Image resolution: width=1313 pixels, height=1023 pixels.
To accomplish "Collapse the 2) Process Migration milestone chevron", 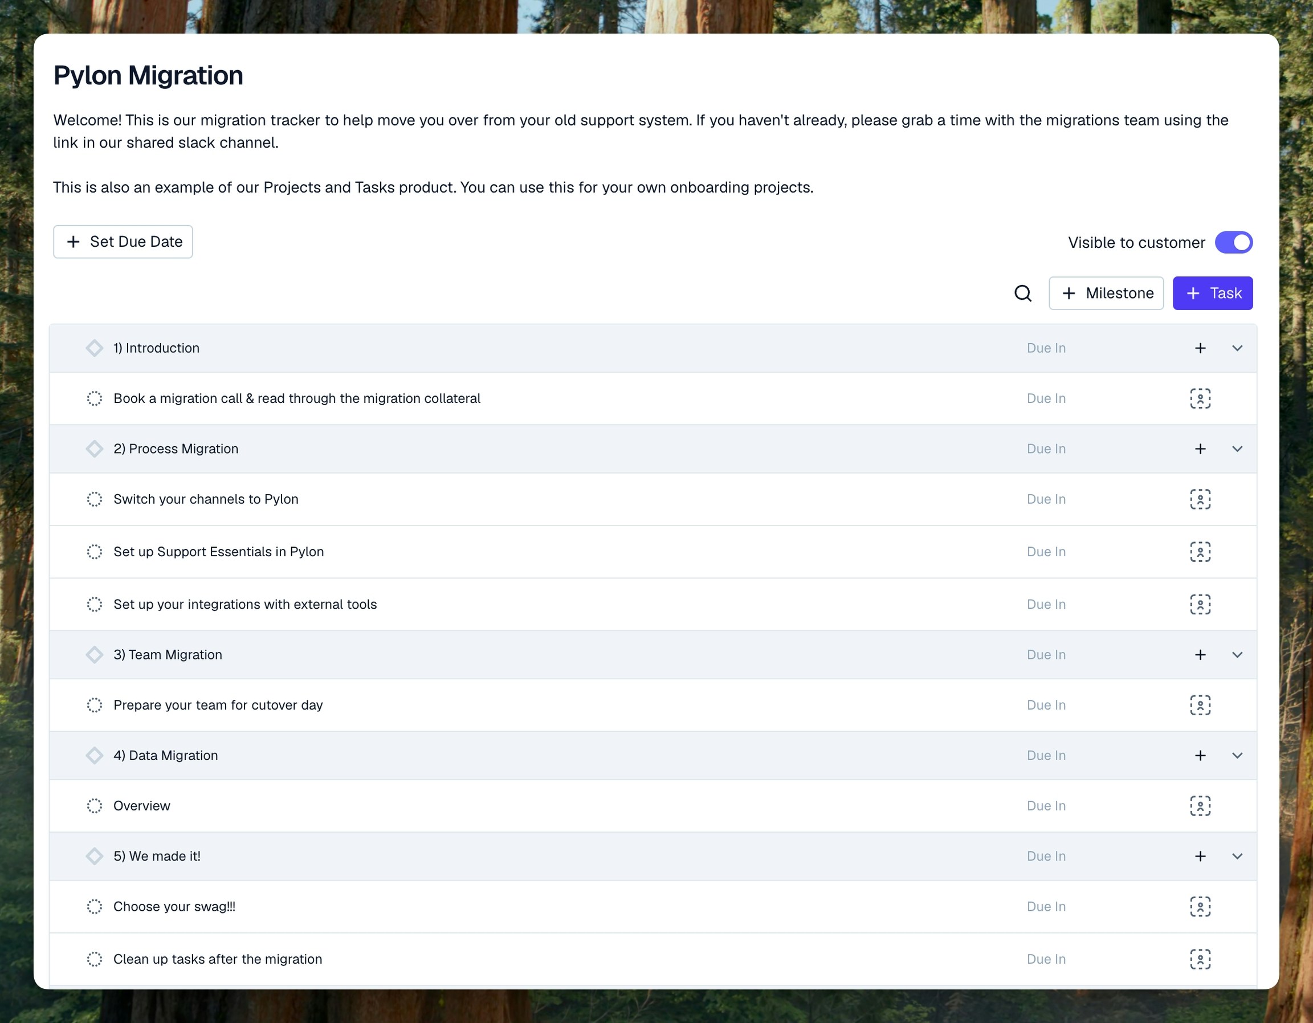I will (x=1237, y=449).
